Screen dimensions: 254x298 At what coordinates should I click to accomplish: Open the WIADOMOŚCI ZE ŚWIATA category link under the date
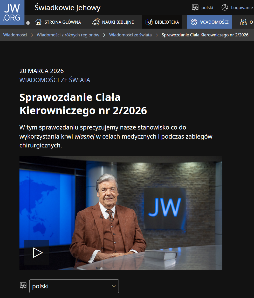(55, 80)
